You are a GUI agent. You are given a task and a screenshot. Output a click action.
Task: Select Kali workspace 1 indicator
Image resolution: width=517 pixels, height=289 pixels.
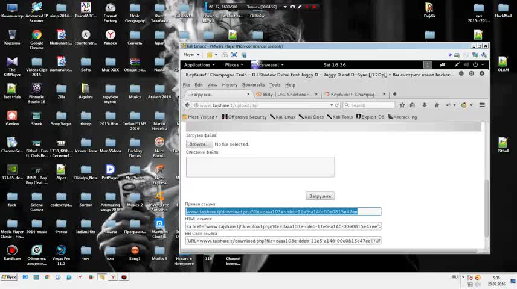[428, 65]
